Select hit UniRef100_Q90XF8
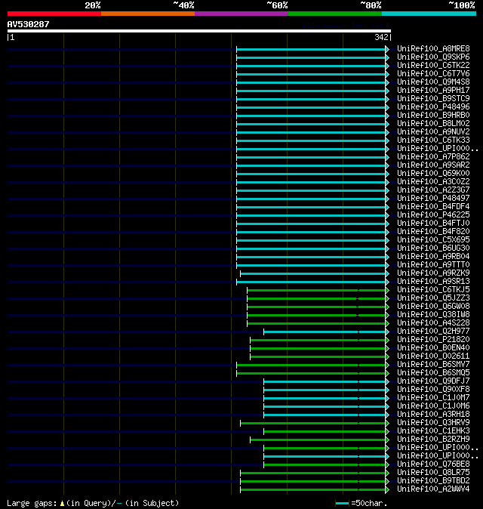Image resolution: width=483 pixels, height=509 pixels. point(433,389)
